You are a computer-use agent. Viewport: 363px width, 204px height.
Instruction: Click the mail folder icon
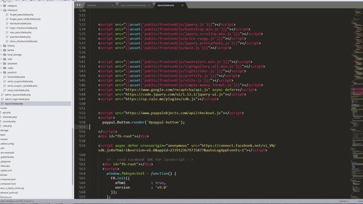(x=5, y=59)
